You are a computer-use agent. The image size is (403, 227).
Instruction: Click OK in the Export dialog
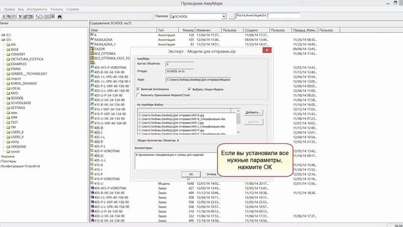[191, 174]
